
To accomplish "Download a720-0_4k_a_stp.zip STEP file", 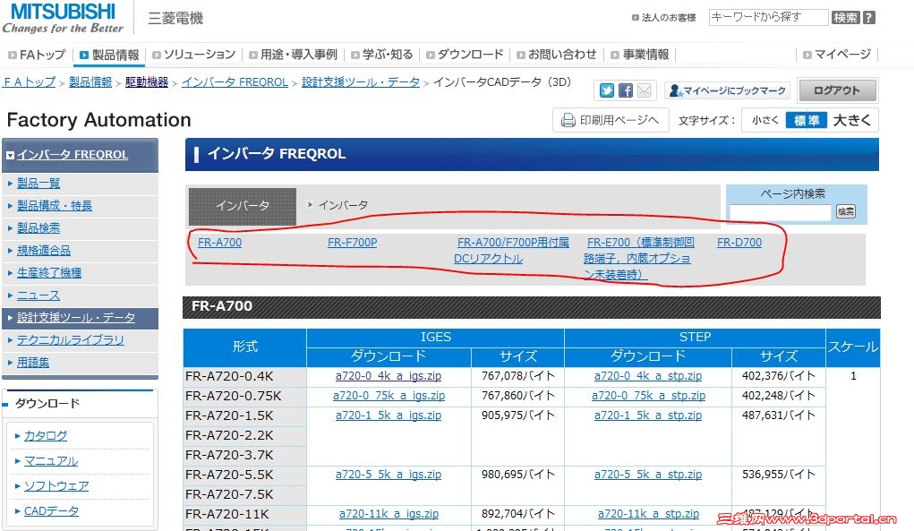I will click(648, 376).
